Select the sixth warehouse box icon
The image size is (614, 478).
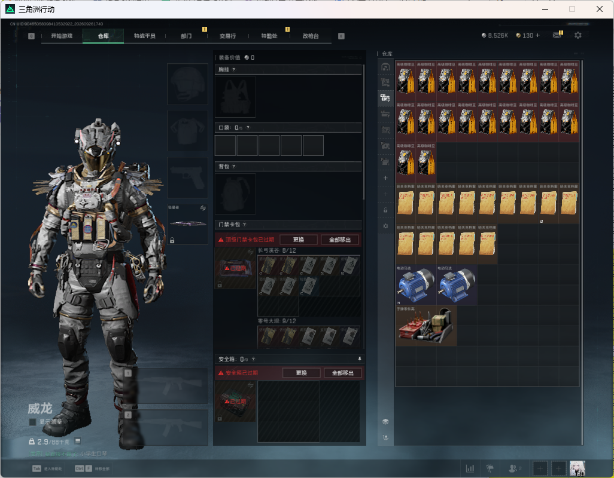pyautogui.click(x=385, y=146)
